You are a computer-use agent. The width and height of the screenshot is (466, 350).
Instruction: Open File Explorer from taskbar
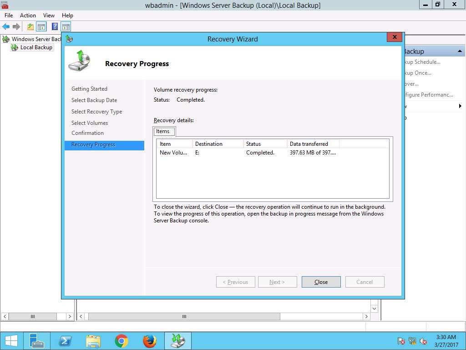tap(93, 341)
